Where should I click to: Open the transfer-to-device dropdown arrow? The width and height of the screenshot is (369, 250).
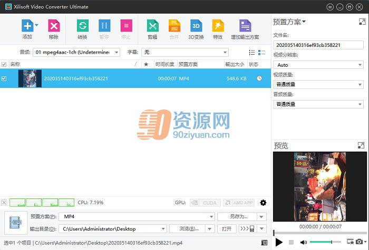261,228
